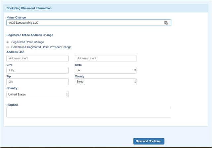Focus the Purpose text area

[88, 112]
